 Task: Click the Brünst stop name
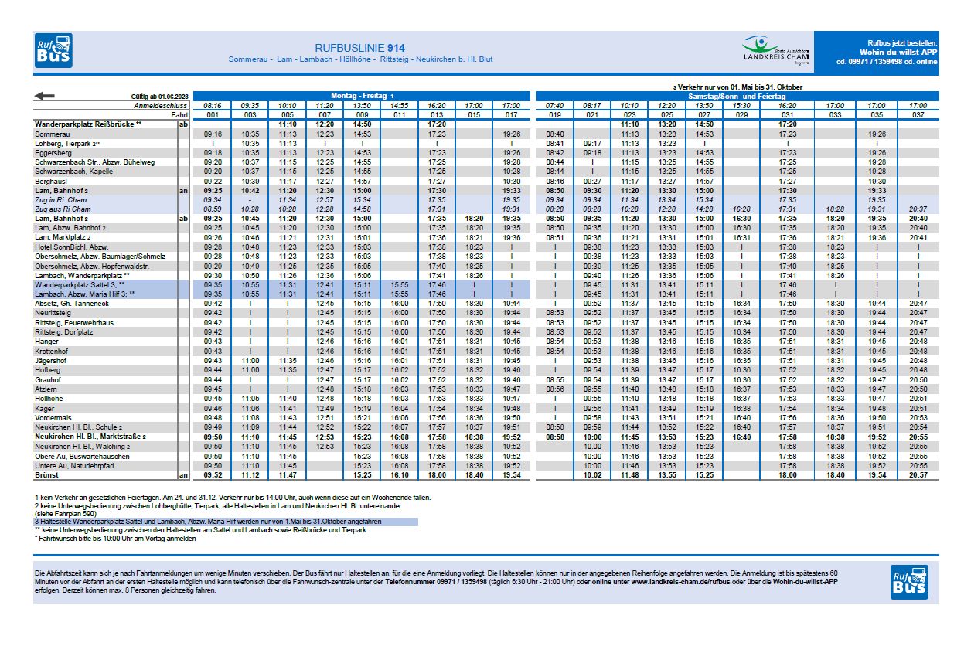click(46, 474)
